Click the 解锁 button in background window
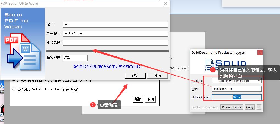 pyautogui.click(x=138, y=99)
